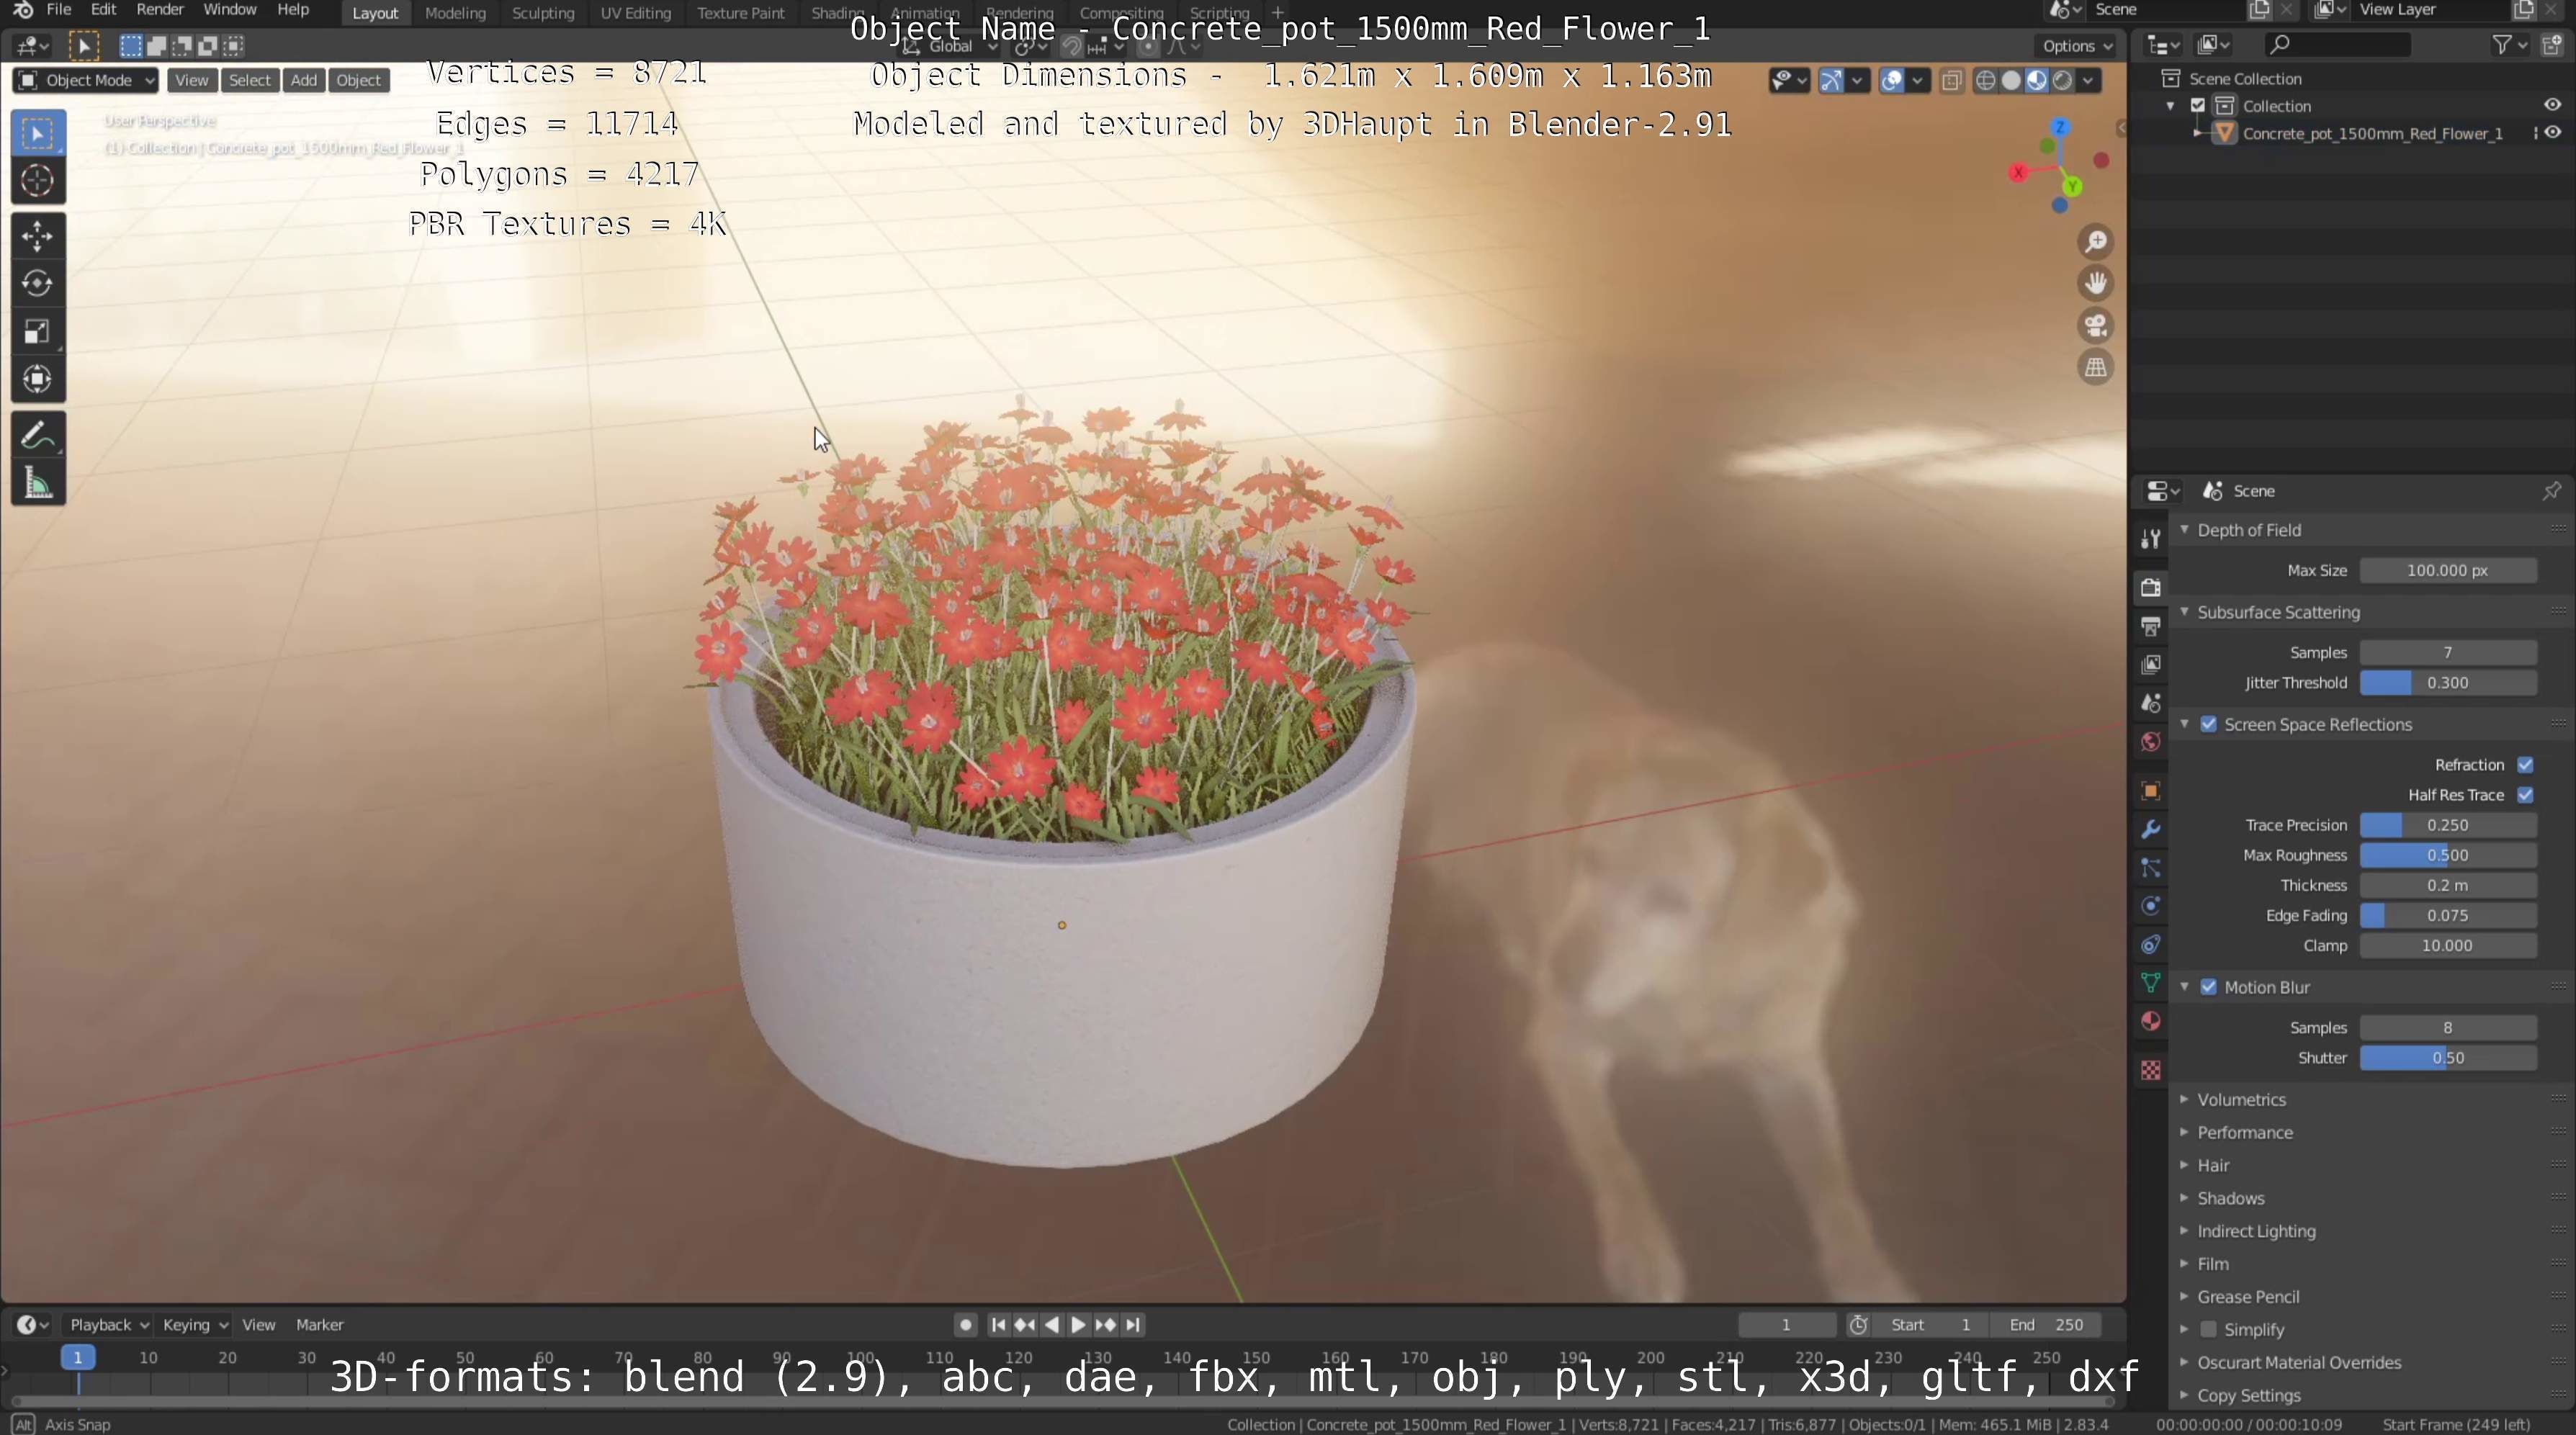Open the Render properties tab
Image resolution: width=2576 pixels, height=1435 pixels.
click(x=2150, y=588)
